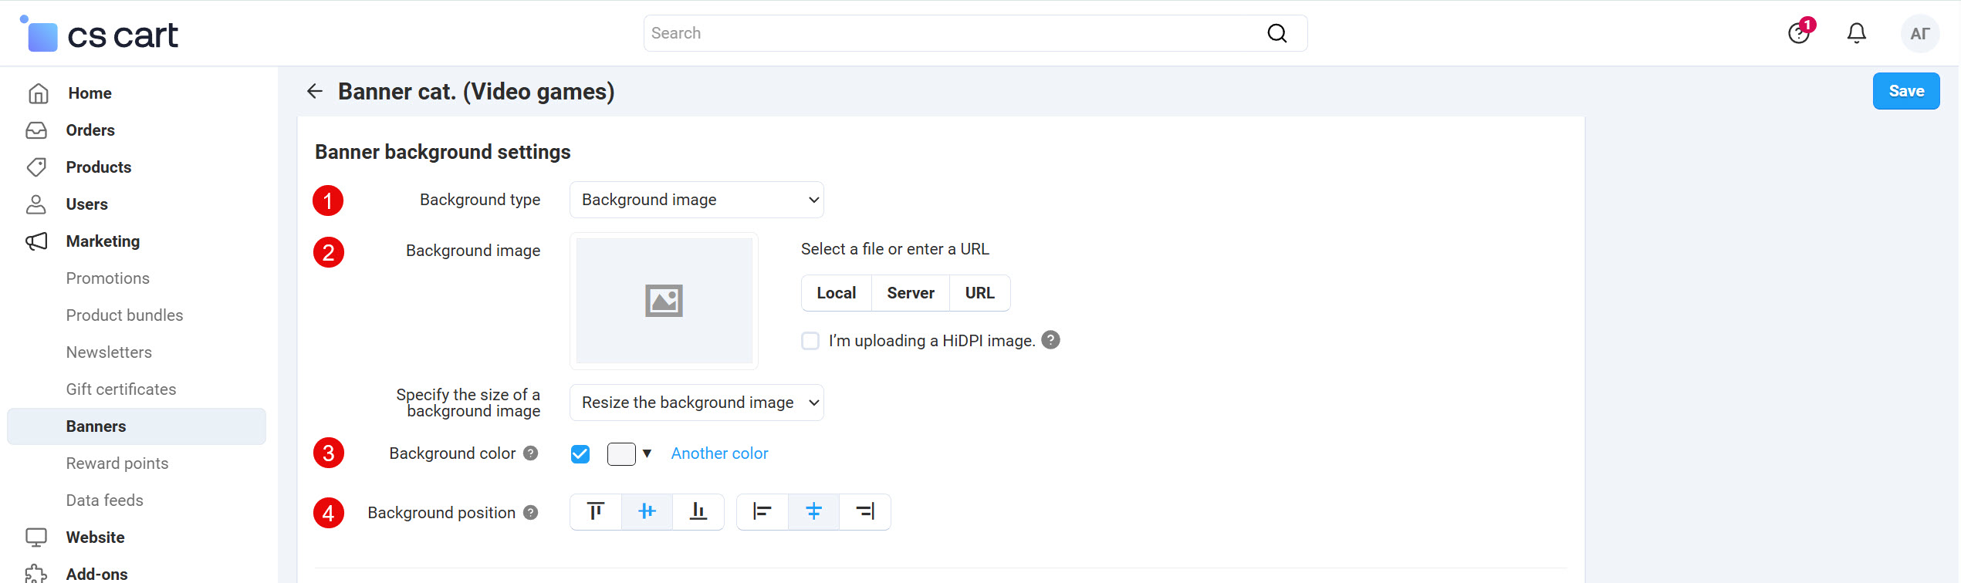Screen dimensions: 1961x583
Task: Choose the Local file upload option
Action: (x=836, y=293)
